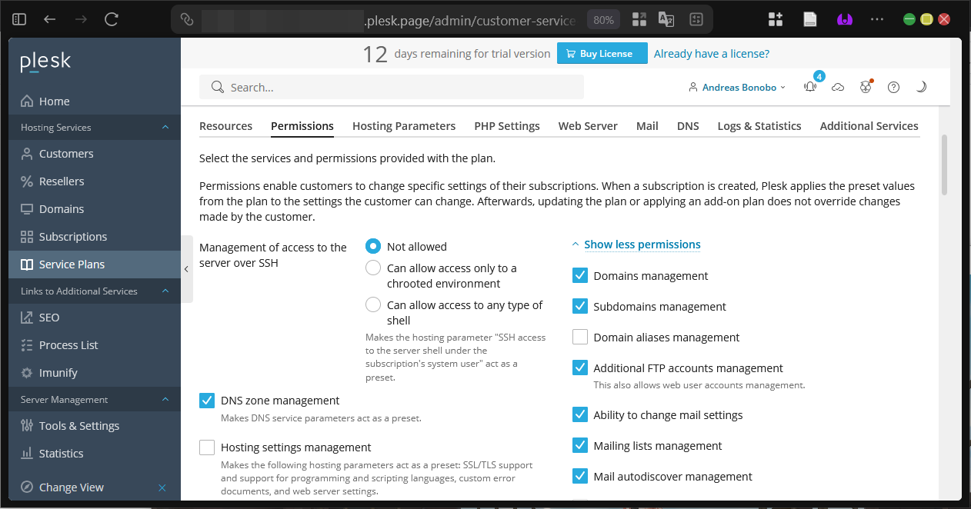The width and height of the screenshot is (971, 509).
Task: Click the Search input field
Action: [391, 88]
